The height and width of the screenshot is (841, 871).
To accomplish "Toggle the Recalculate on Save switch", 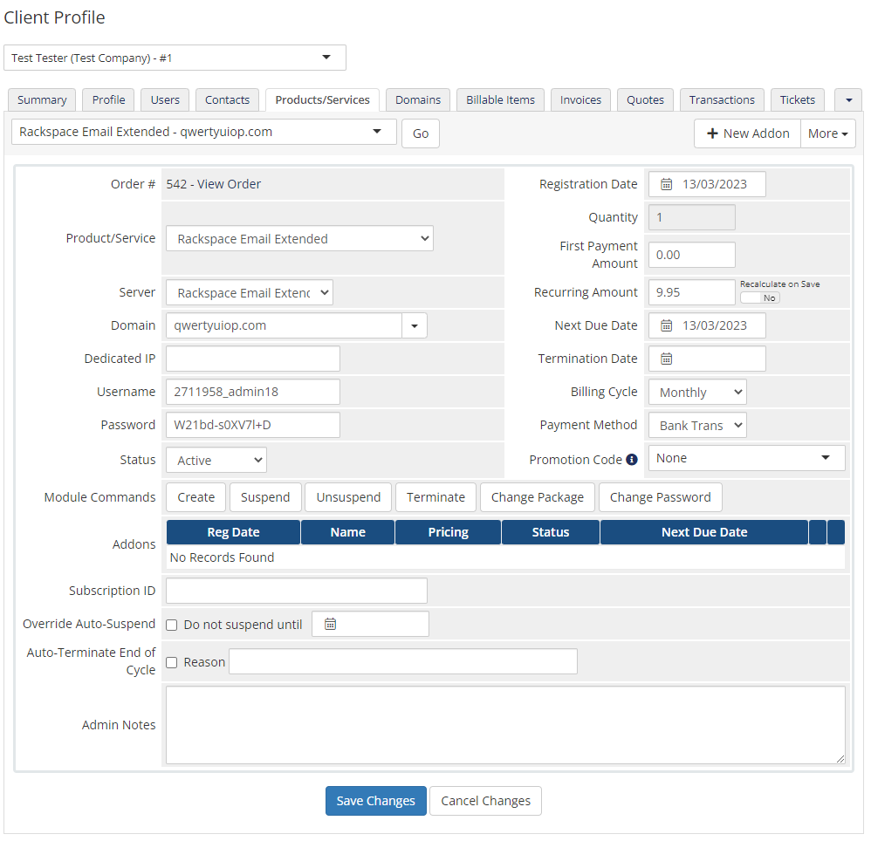I will (x=760, y=298).
